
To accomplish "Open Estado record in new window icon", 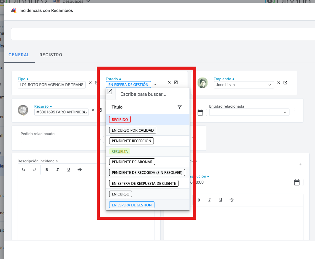I will [x=176, y=82].
